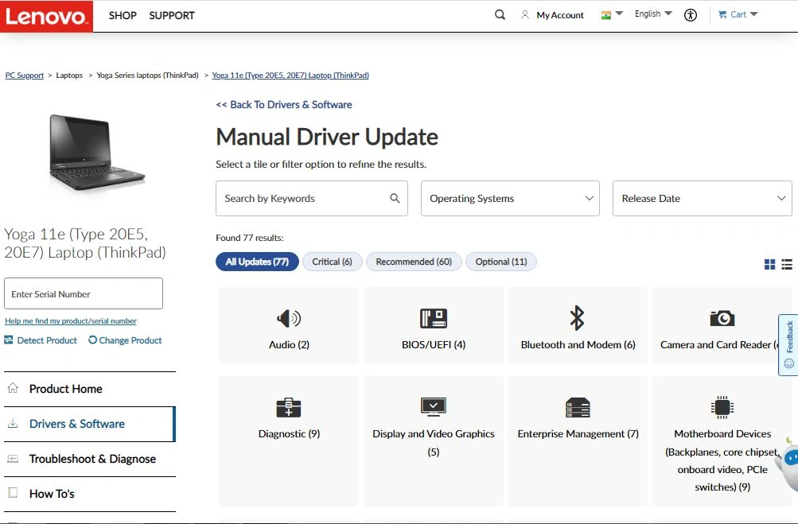The width and height of the screenshot is (798, 524).
Task: Click the My Account person icon
Action: pos(524,15)
